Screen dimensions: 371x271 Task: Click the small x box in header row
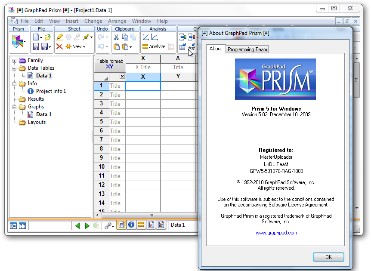[122, 77]
